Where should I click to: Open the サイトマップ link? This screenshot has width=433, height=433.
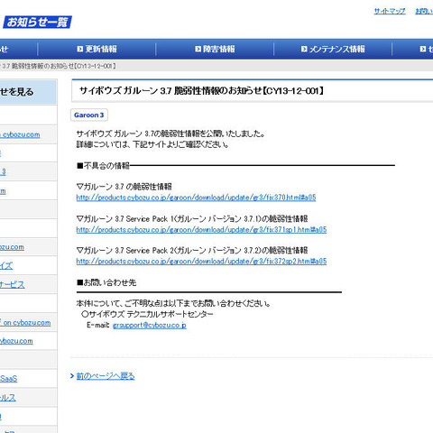(x=390, y=11)
